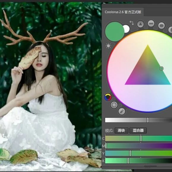
Task: Open the red-yellow-blue color wheel icon
Action: click(x=108, y=97)
